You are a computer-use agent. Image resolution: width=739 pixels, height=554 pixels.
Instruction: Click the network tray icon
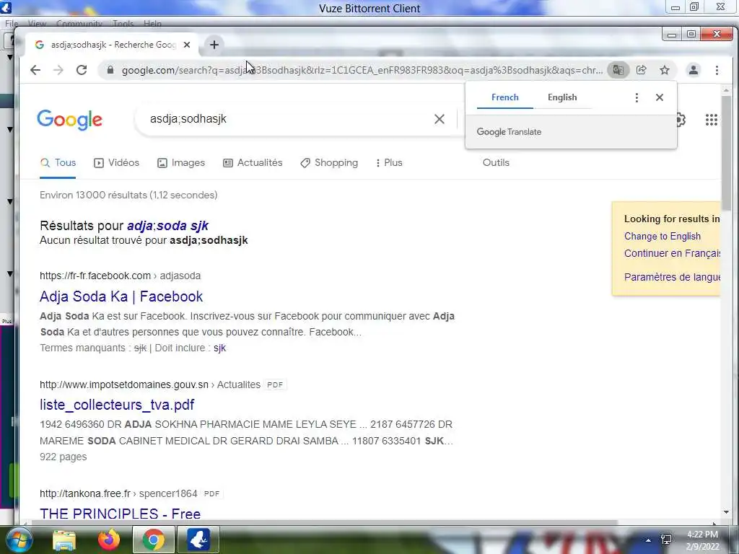click(x=666, y=540)
